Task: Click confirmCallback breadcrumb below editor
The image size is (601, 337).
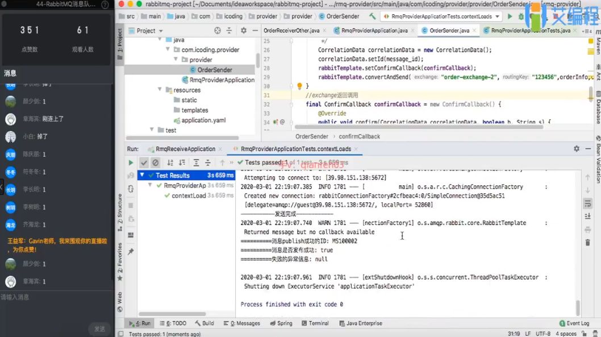Action: [359, 136]
